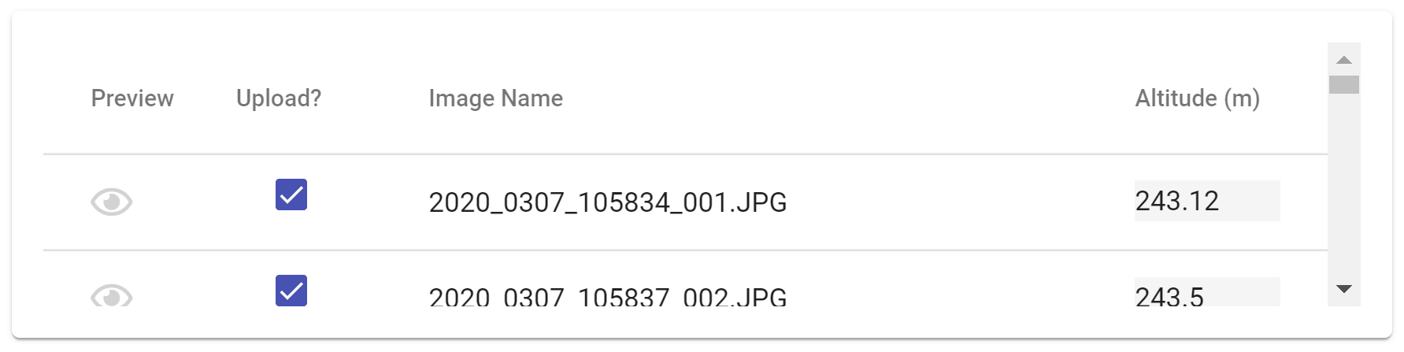This screenshot has width=1404, height=352.
Task: Click the first eye visibility icon
Action: tap(111, 202)
